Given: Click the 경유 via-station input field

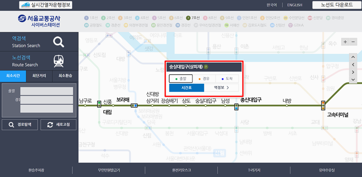Looking at the screenshot, I should (x=47, y=100).
